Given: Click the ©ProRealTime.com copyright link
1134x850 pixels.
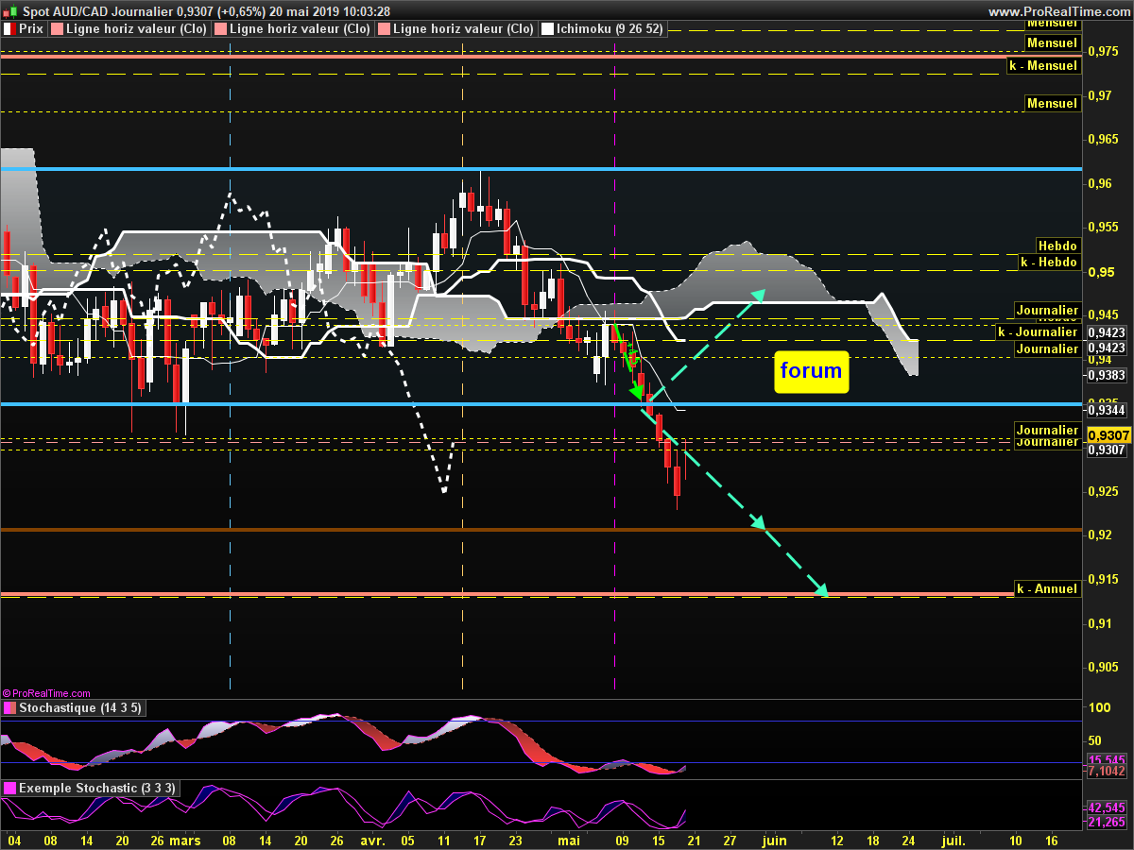Looking at the screenshot, I should [46, 693].
